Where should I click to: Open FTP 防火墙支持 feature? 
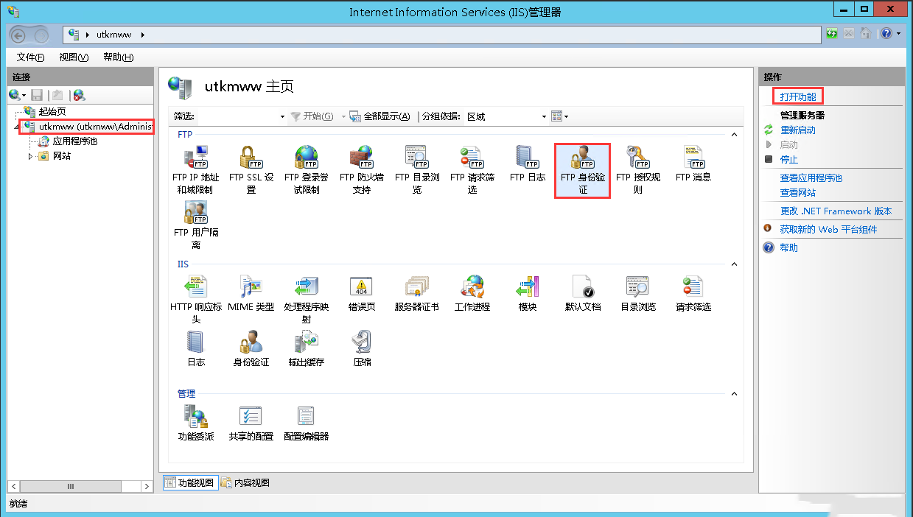click(x=361, y=169)
